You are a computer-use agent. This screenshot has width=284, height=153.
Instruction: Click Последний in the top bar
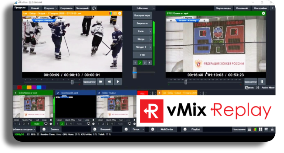coord(82,8)
